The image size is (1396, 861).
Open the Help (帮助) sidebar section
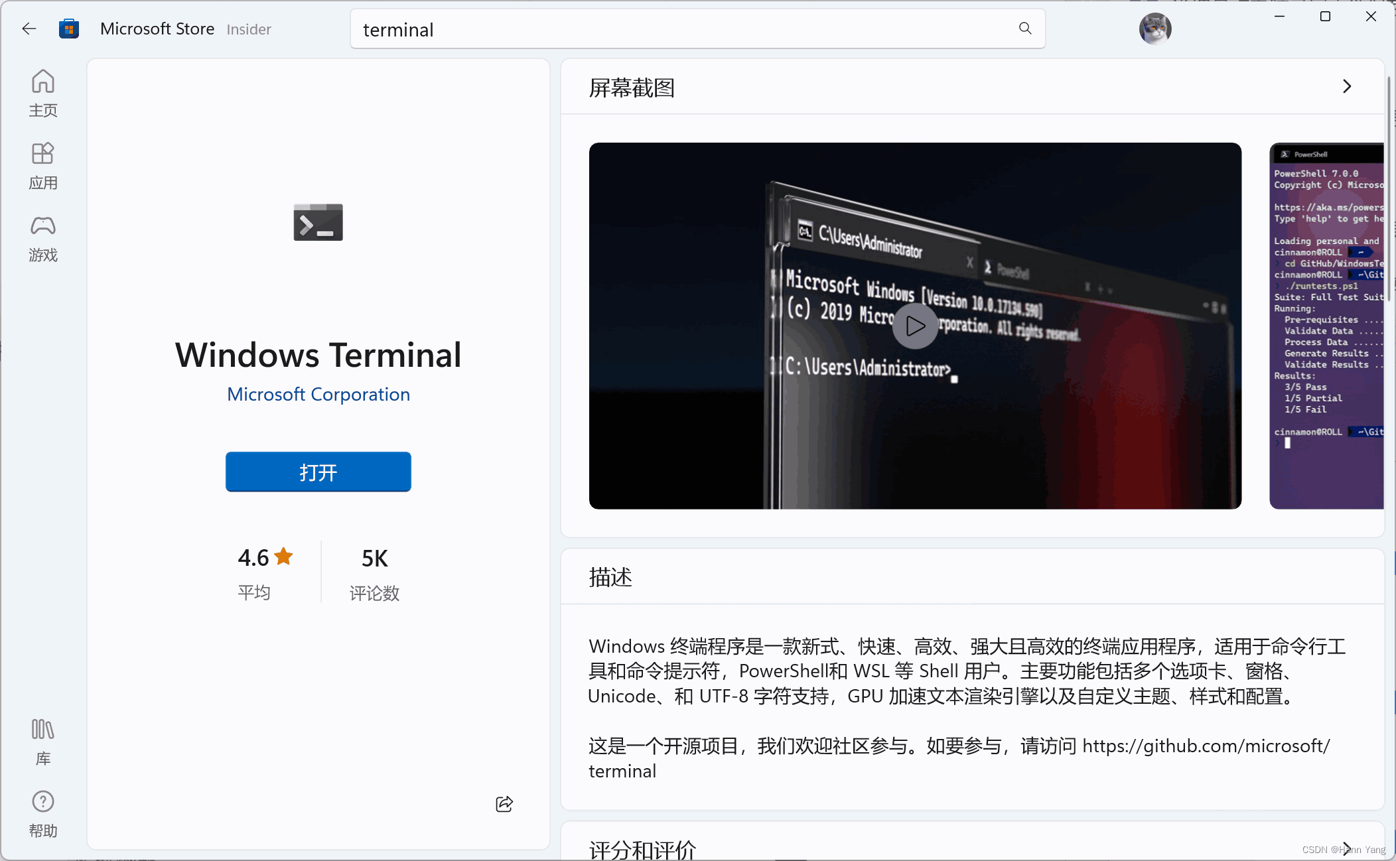coord(43,814)
